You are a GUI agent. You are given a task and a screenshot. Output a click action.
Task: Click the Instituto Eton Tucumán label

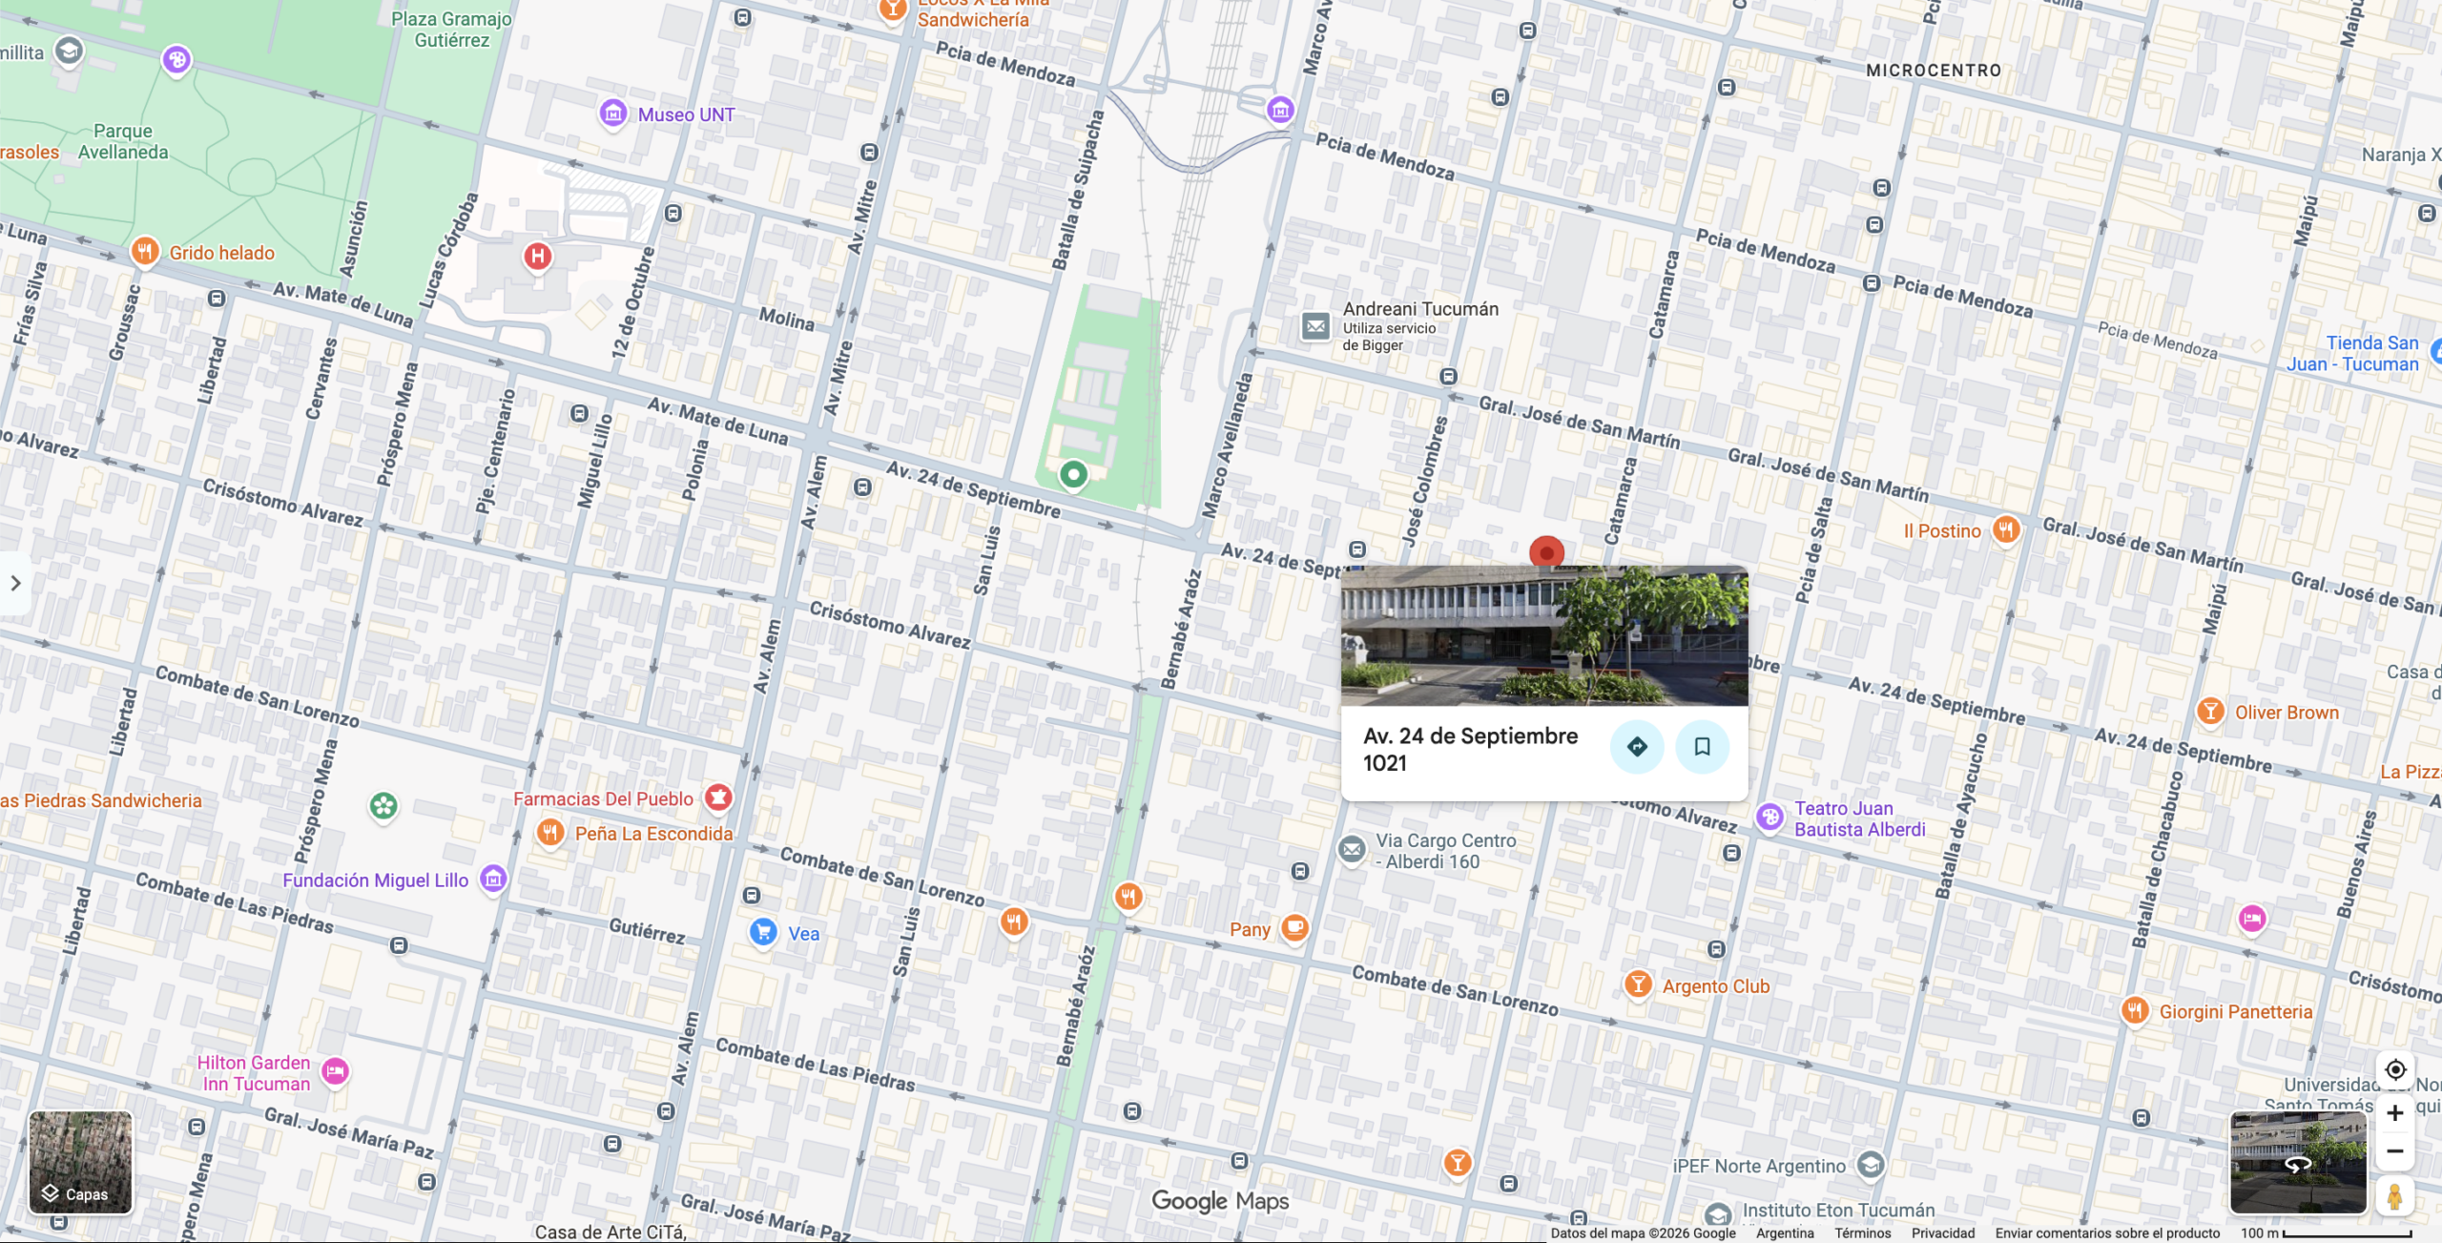[x=1838, y=1210]
